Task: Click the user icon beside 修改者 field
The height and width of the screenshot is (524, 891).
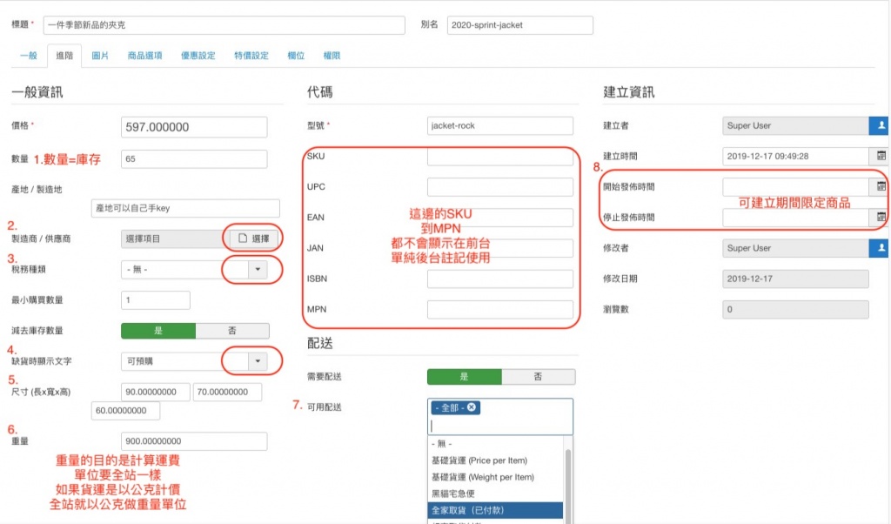Action: [x=879, y=248]
